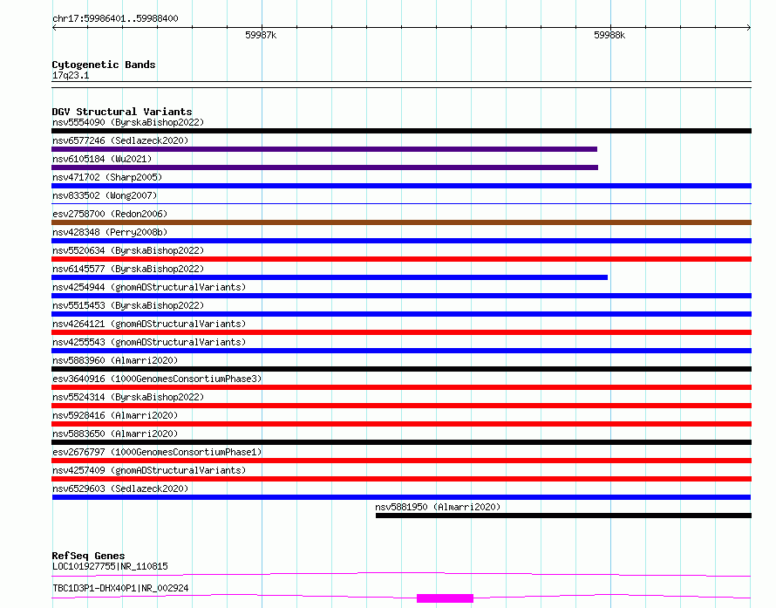776x608 pixels.
Task: Click the Cytogenetic Bands track title
Action: pos(104,65)
